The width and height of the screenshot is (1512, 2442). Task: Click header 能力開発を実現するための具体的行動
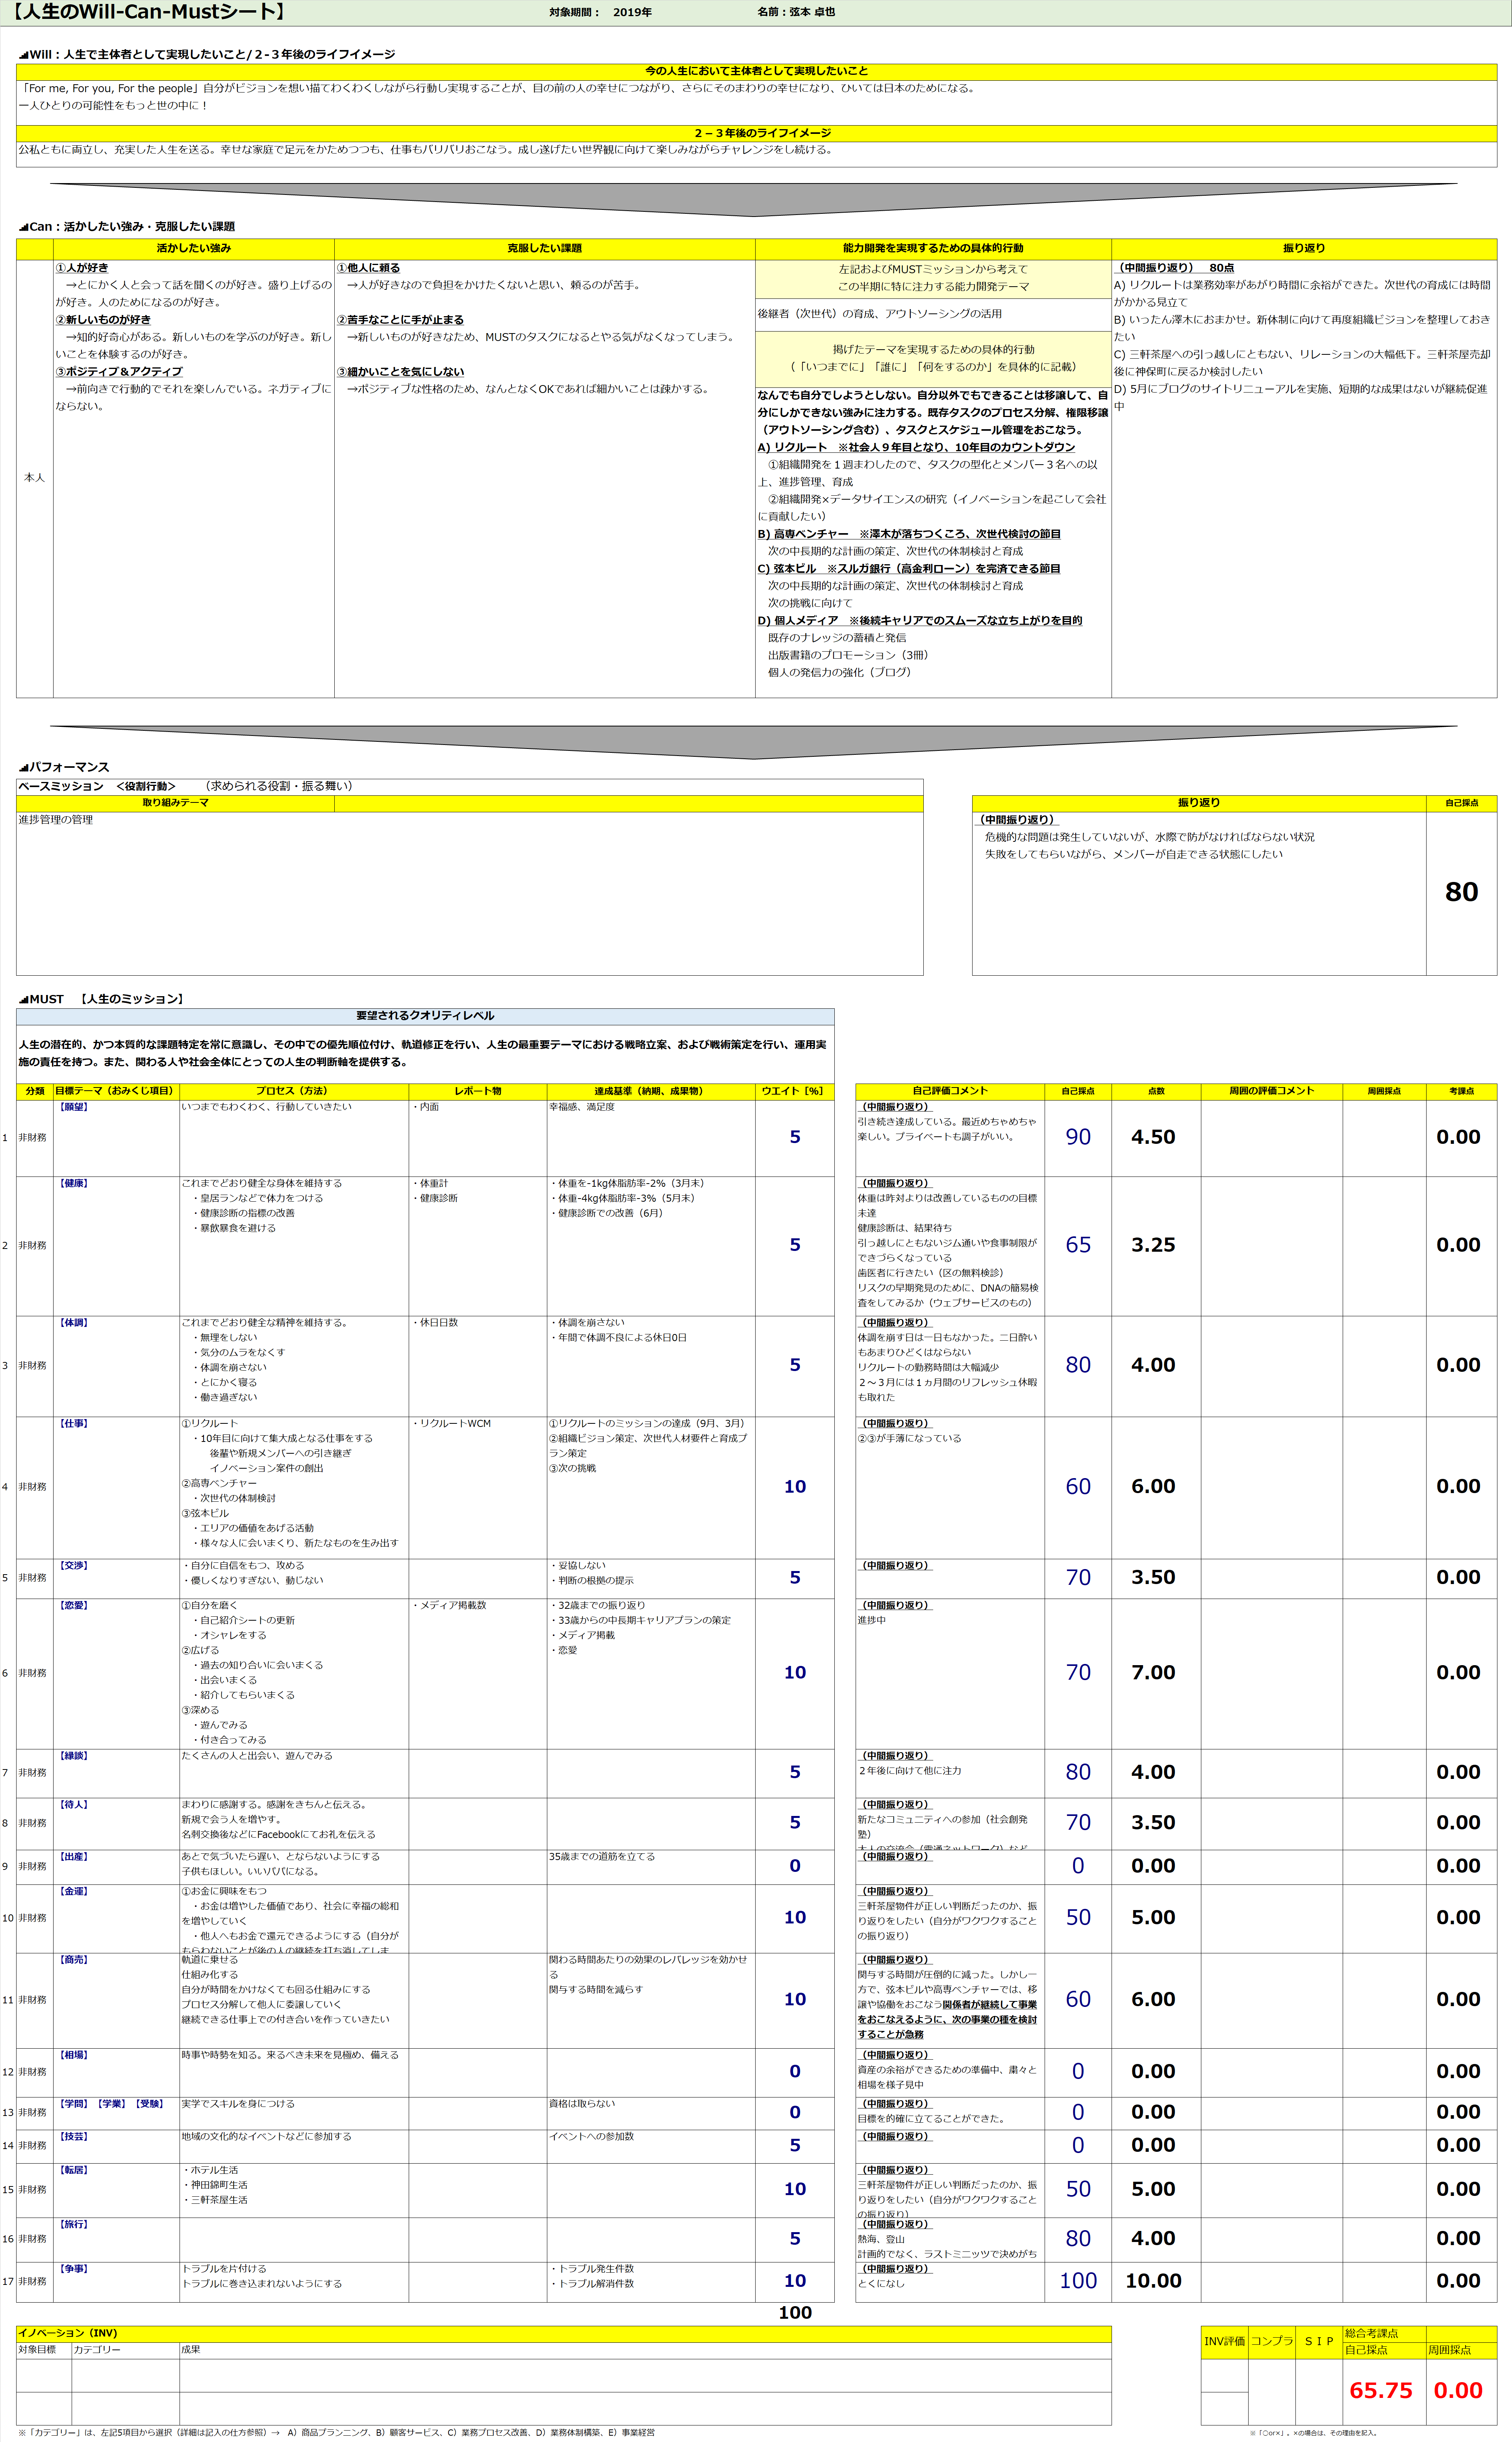pos(933,248)
